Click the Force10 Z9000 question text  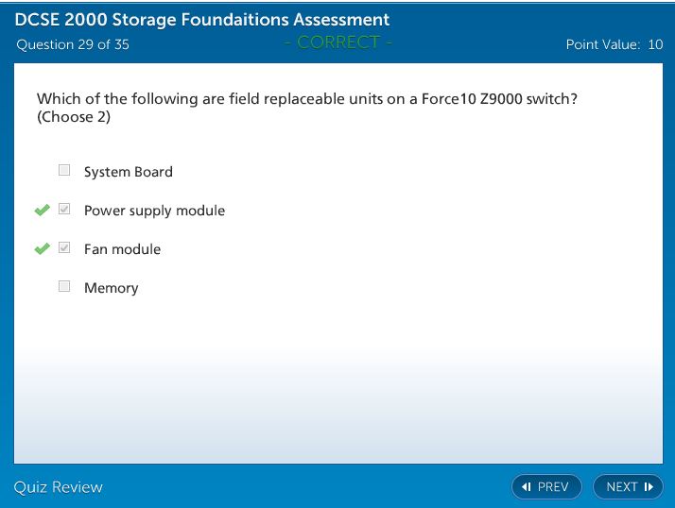coord(306,99)
